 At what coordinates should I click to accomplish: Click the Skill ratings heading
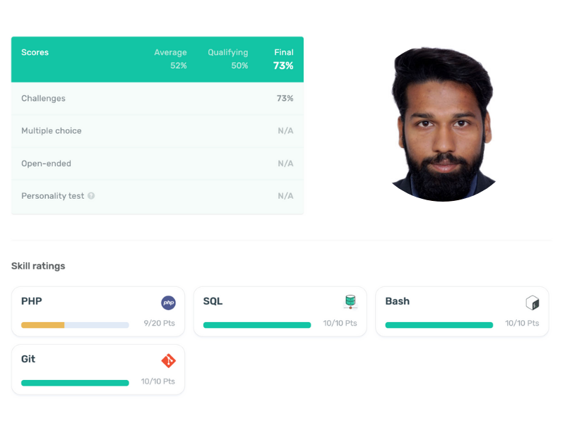click(38, 266)
